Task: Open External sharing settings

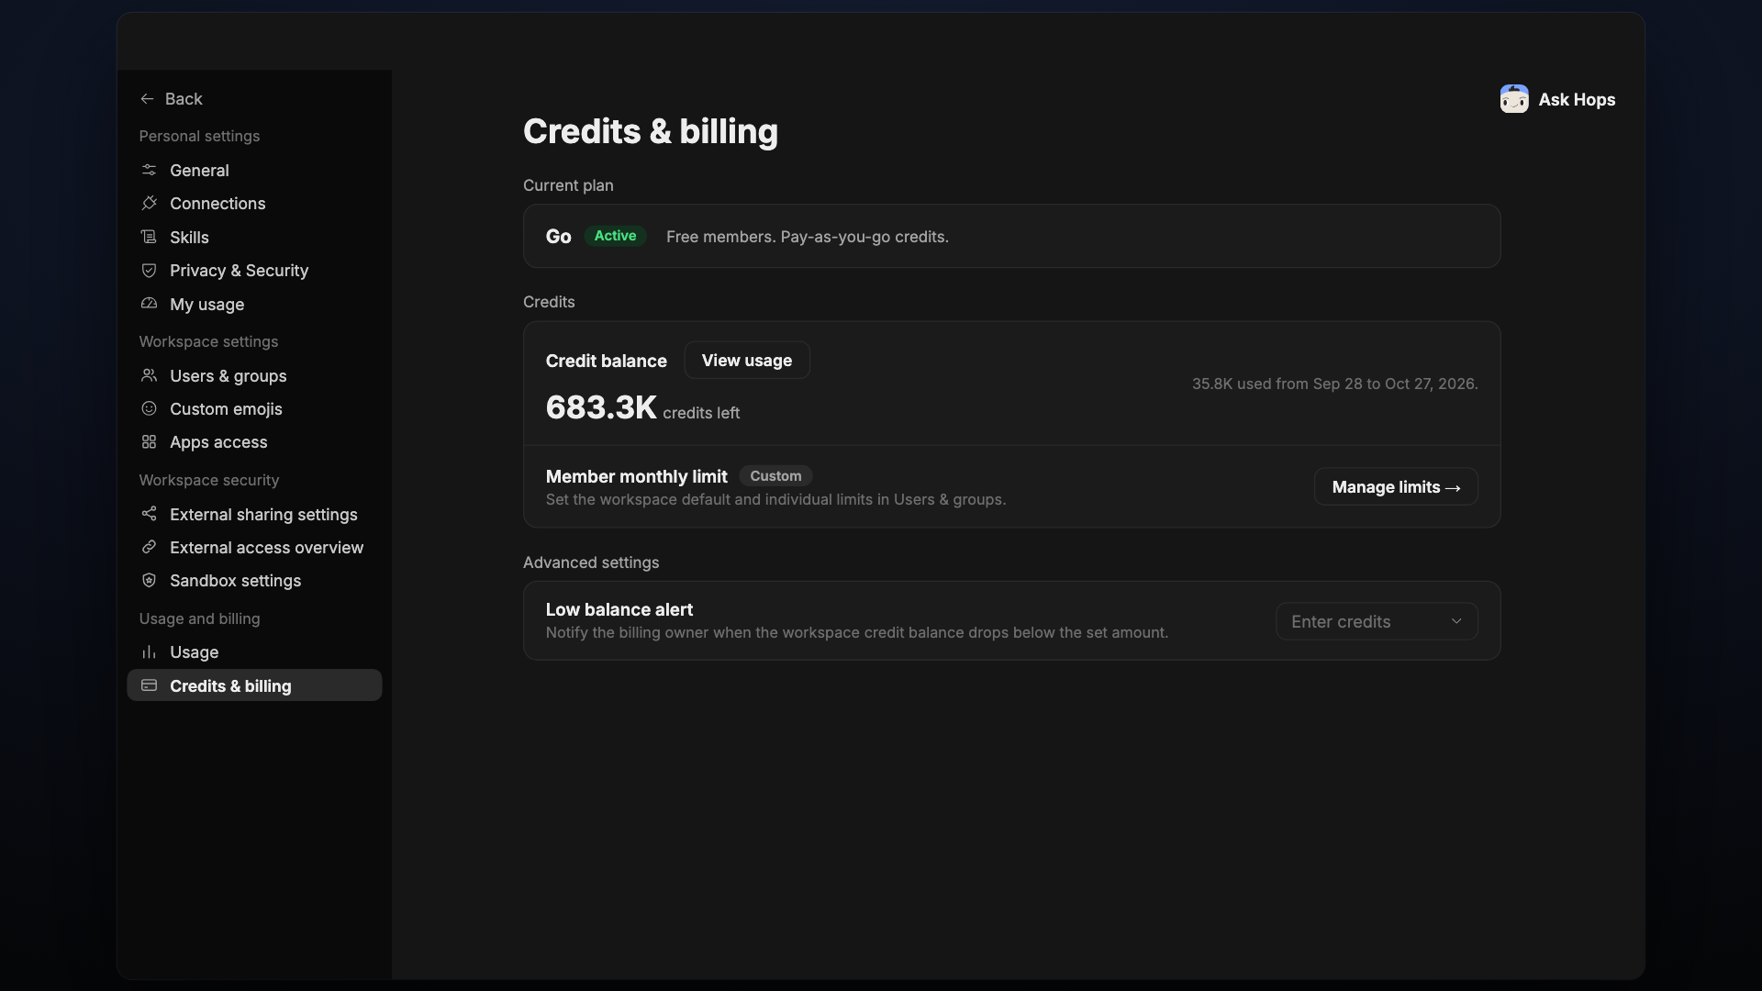Action: tap(254, 514)
